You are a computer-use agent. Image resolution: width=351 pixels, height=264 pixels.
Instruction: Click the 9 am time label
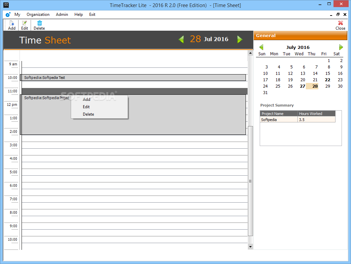point(13,64)
